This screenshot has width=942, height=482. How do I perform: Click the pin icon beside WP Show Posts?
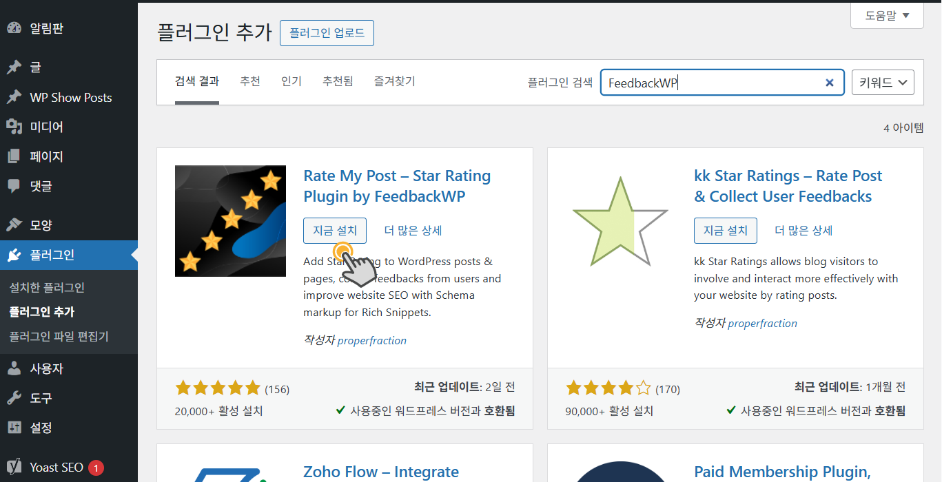point(14,98)
